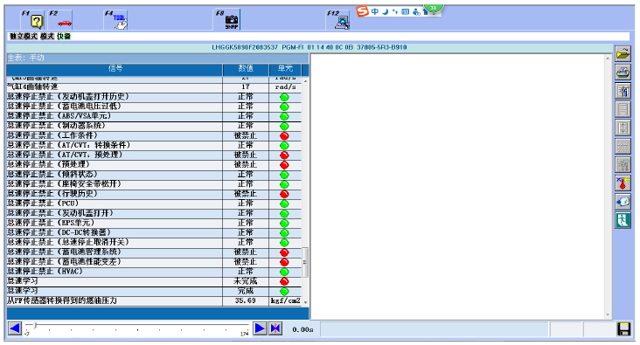Select the two-column table view icon
640x345 pixels.
pyautogui.click(x=623, y=128)
